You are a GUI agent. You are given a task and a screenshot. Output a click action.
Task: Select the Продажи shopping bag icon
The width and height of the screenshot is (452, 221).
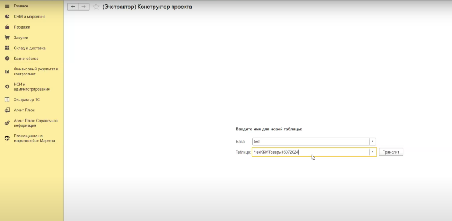(7, 27)
